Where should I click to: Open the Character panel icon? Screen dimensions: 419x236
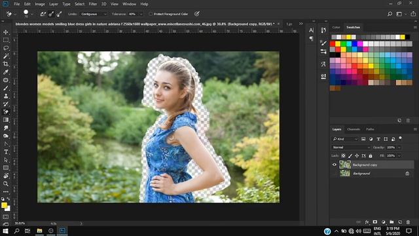(312, 30)
